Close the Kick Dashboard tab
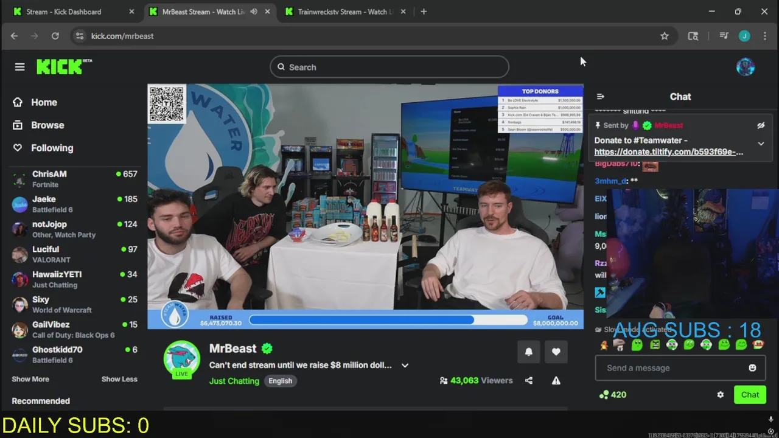Screen dimensions: 779x438 coord(131,12)
